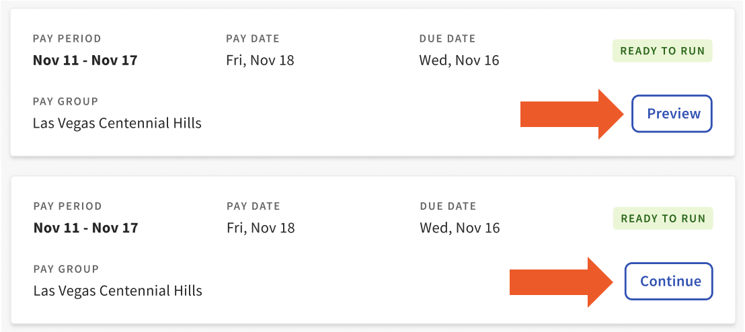
Task: Select Fri, Nov 18 pay date in the Continue card
Action: pos(261,228)
